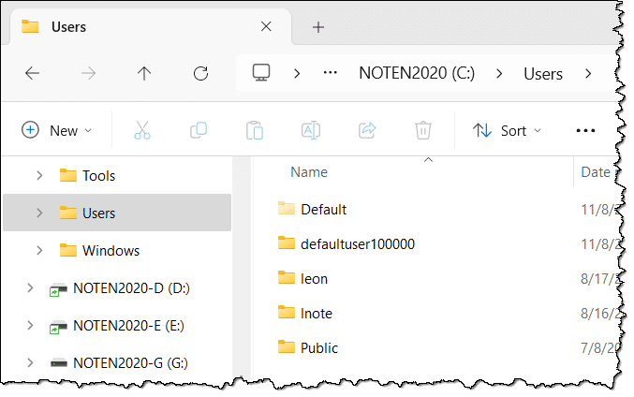Sort by the Name column header
The height and width of the screenshot is (397, 634).
(309, 172)
